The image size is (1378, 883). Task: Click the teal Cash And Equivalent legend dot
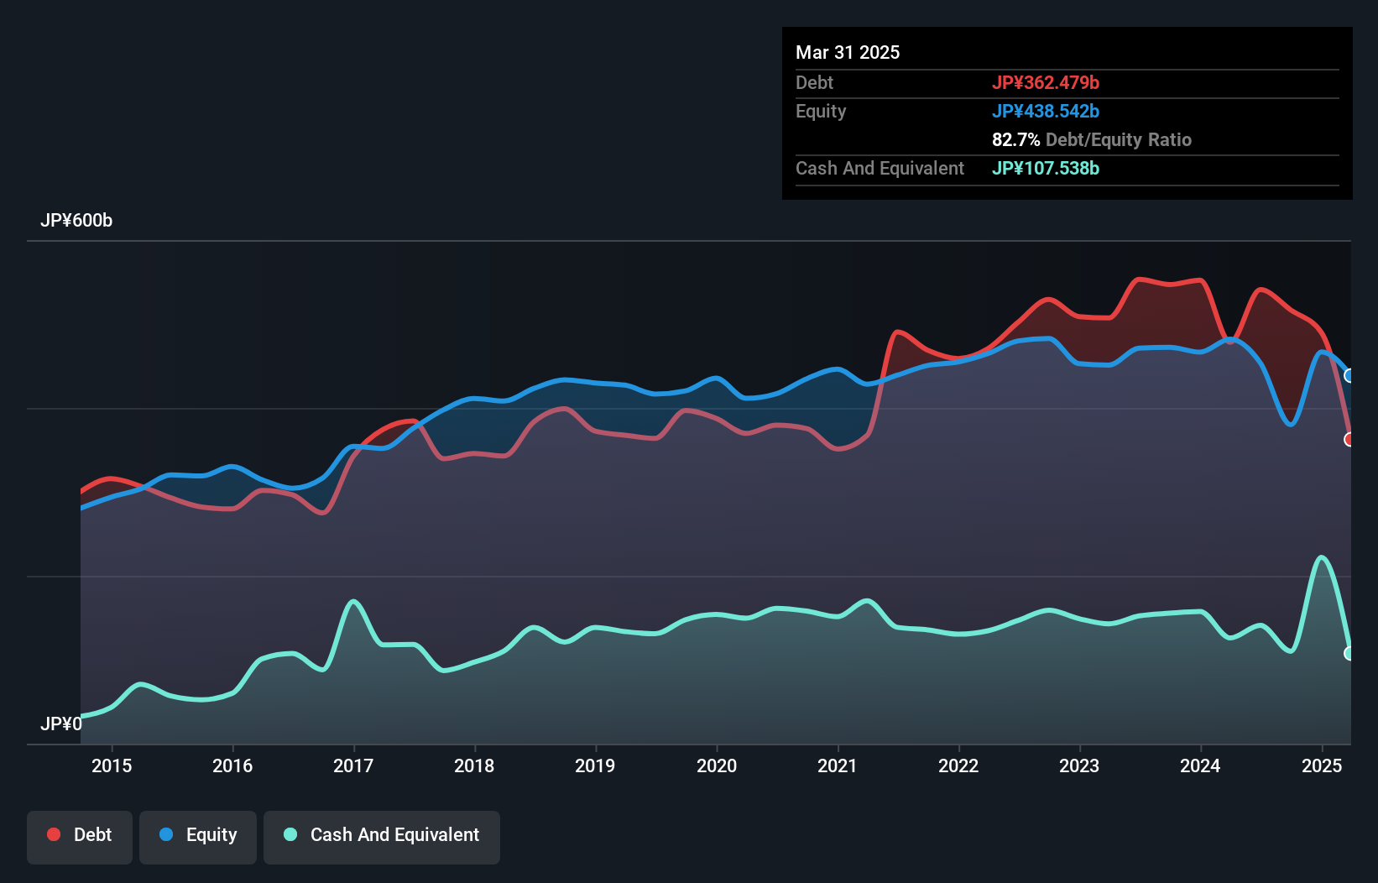tap(289, 834)
